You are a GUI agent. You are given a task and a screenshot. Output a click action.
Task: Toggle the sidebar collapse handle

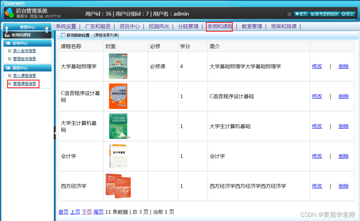tap(55, 133)
